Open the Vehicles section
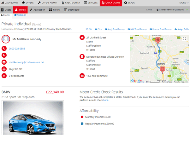Screen dimensions: 190x156 click(x=91, y=3)
